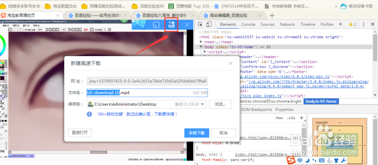Click the Sogou S logo on IME bar
Viewport: 378px width, 165px height.
291,160
